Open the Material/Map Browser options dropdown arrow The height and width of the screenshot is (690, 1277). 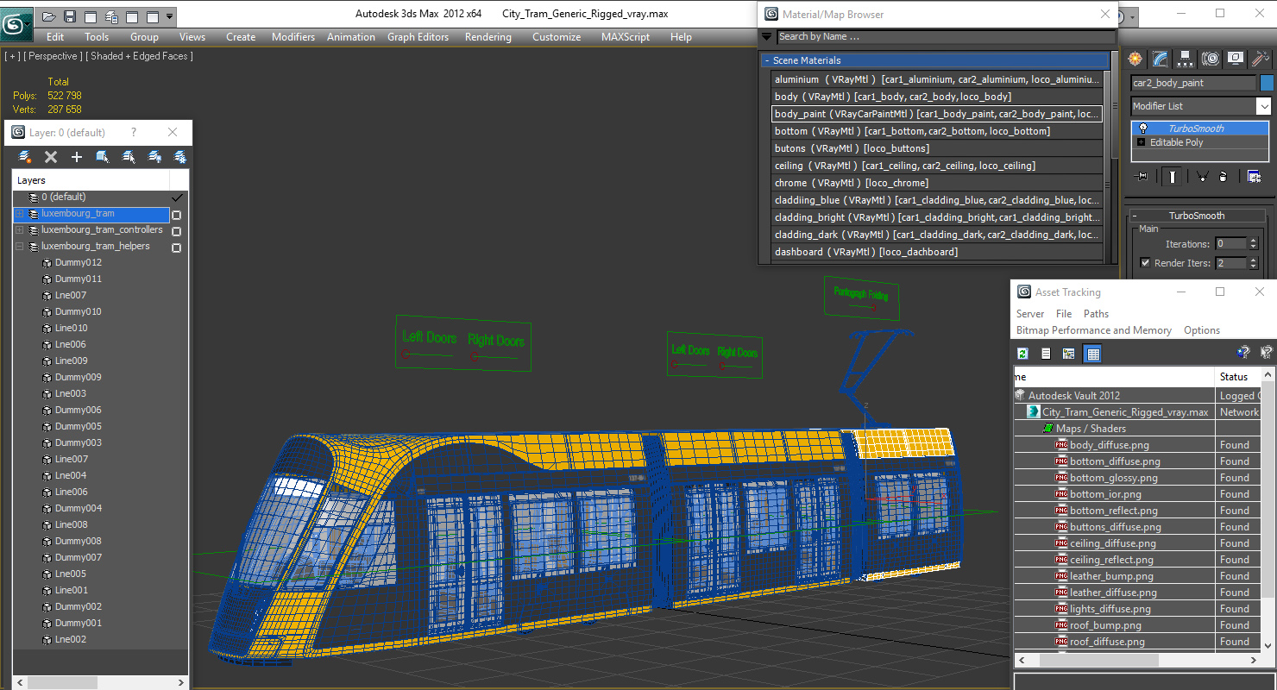(766, 36)
